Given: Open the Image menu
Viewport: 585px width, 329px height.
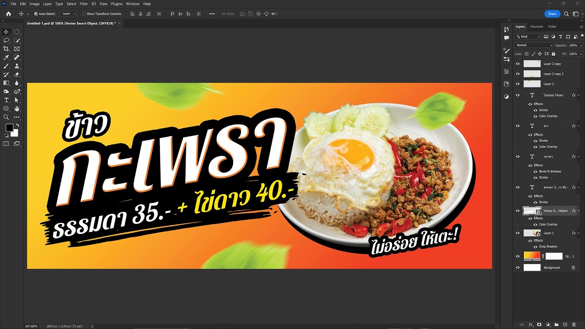Looking at the screenshot, I should (35, 4).
